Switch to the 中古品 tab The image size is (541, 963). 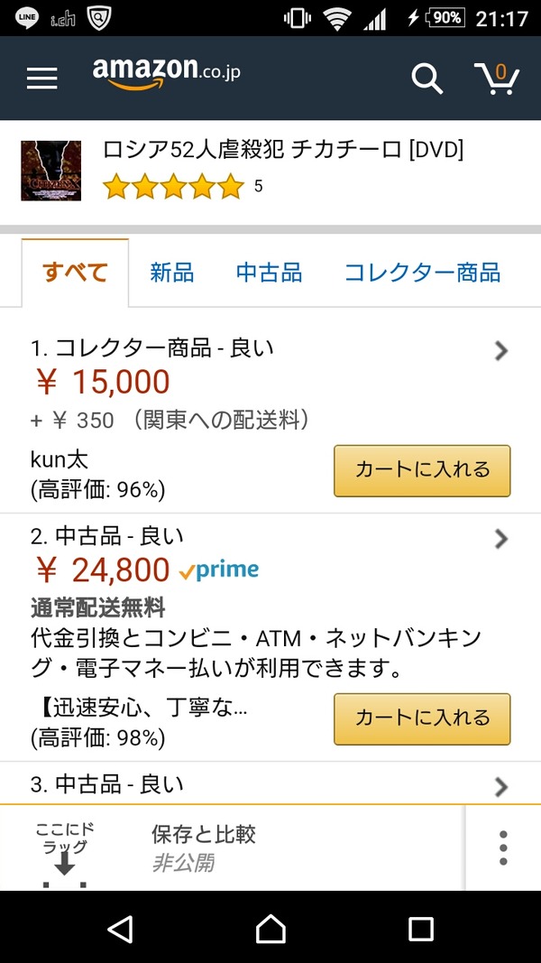pos(269,273)
